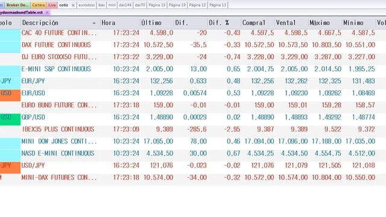
Task: Click the cyan EUR/JPY symbol cell
Action: click(10, 83)
